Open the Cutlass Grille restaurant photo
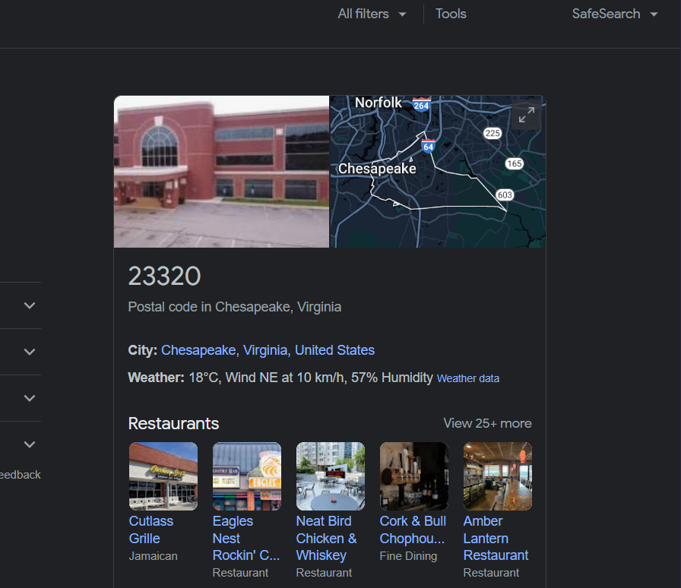This screenshot has width=681, height=588. tap(163, 476)
